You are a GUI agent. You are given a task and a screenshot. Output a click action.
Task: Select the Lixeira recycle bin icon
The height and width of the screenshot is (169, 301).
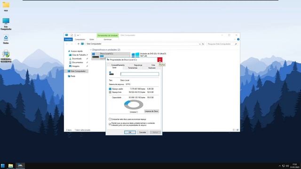[x=6, y=39]
